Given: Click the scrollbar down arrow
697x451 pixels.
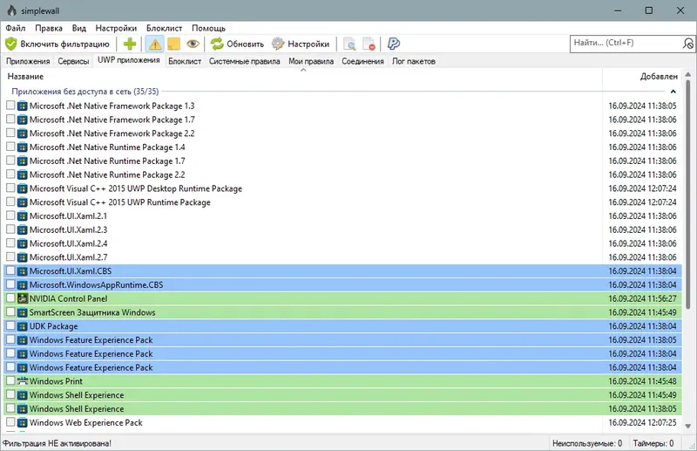Looking at the screenshot, I should (x=688, y=426).
